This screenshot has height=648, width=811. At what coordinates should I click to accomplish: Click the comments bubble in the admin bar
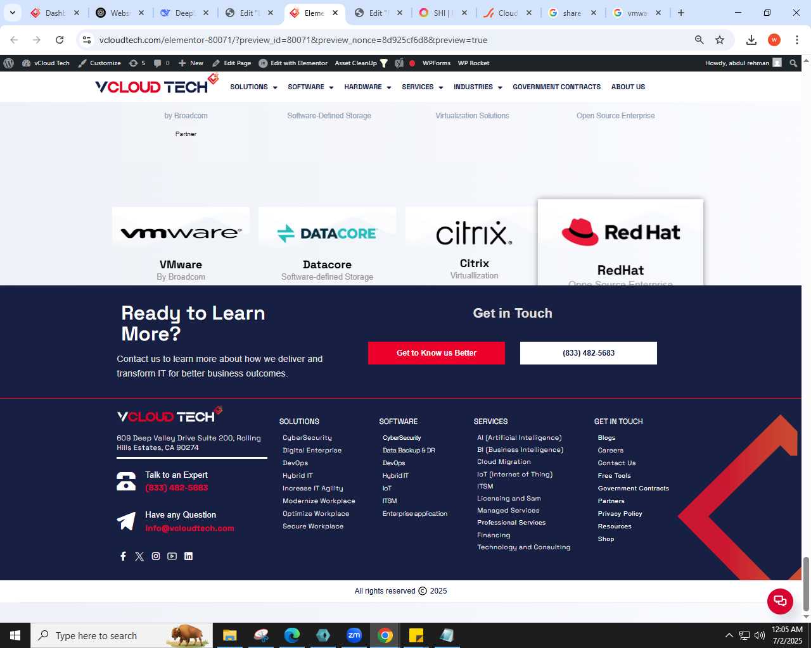click(x=162, y=63)
